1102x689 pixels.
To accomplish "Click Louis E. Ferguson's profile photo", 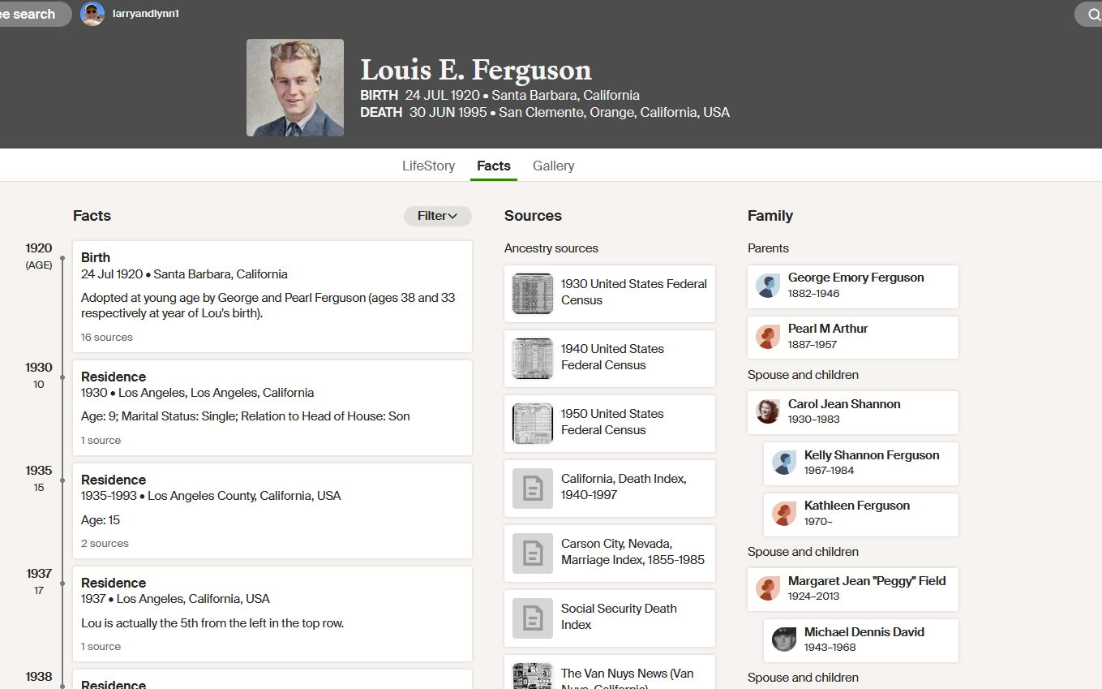I will (x=295, y=88).
